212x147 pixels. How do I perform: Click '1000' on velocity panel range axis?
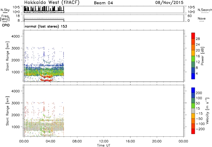16,127
